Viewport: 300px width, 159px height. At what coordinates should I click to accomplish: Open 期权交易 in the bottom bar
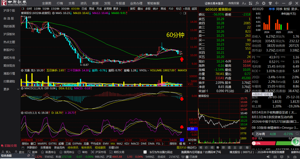tap(117, 152)
